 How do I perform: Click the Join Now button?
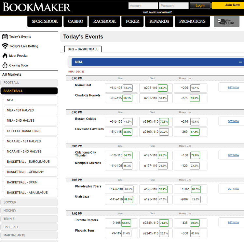(x=228, y=5)
